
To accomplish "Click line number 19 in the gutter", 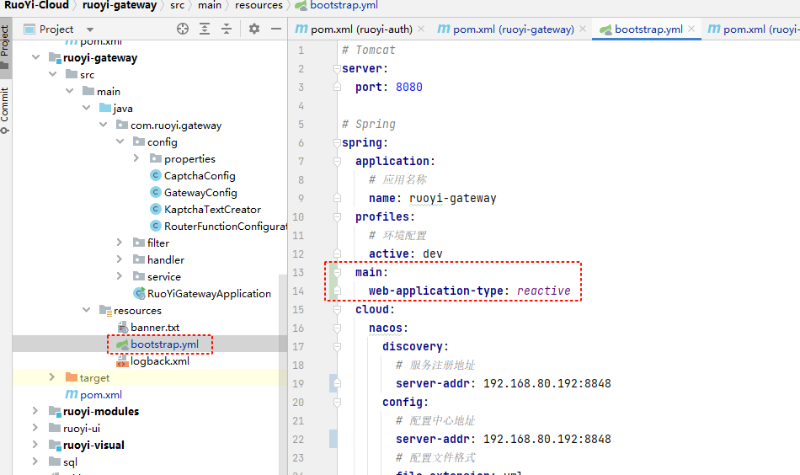I will (298, 384).
